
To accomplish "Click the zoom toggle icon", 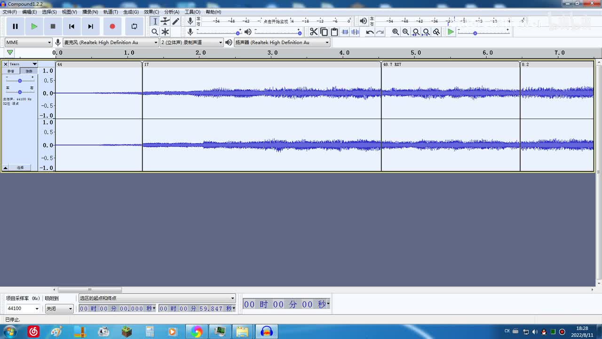I will pos(436,32).
